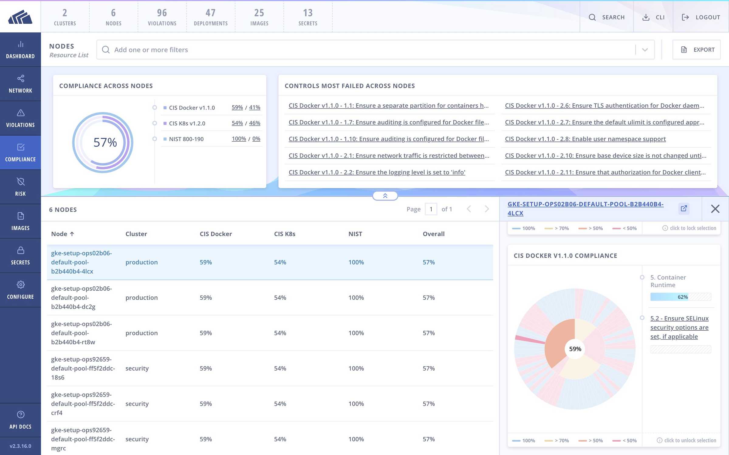Screen dimensions: 729x455
Task: Open the Risk section
Action: point(20,187)
